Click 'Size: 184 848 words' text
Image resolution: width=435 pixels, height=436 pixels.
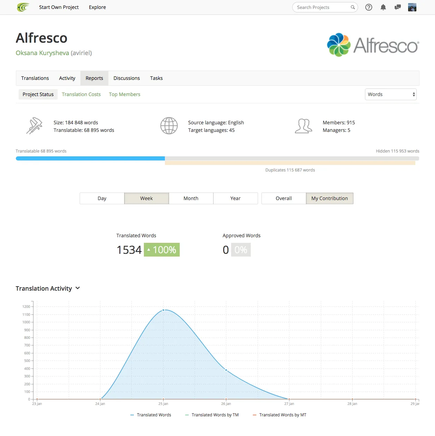point(76,123)
